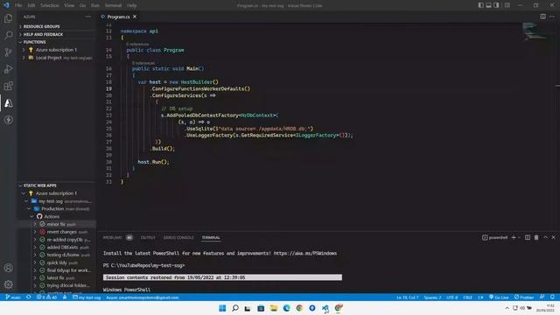560x315 pixels.
Task: Change CRLF line ending setting
Action: click(467, 297)
